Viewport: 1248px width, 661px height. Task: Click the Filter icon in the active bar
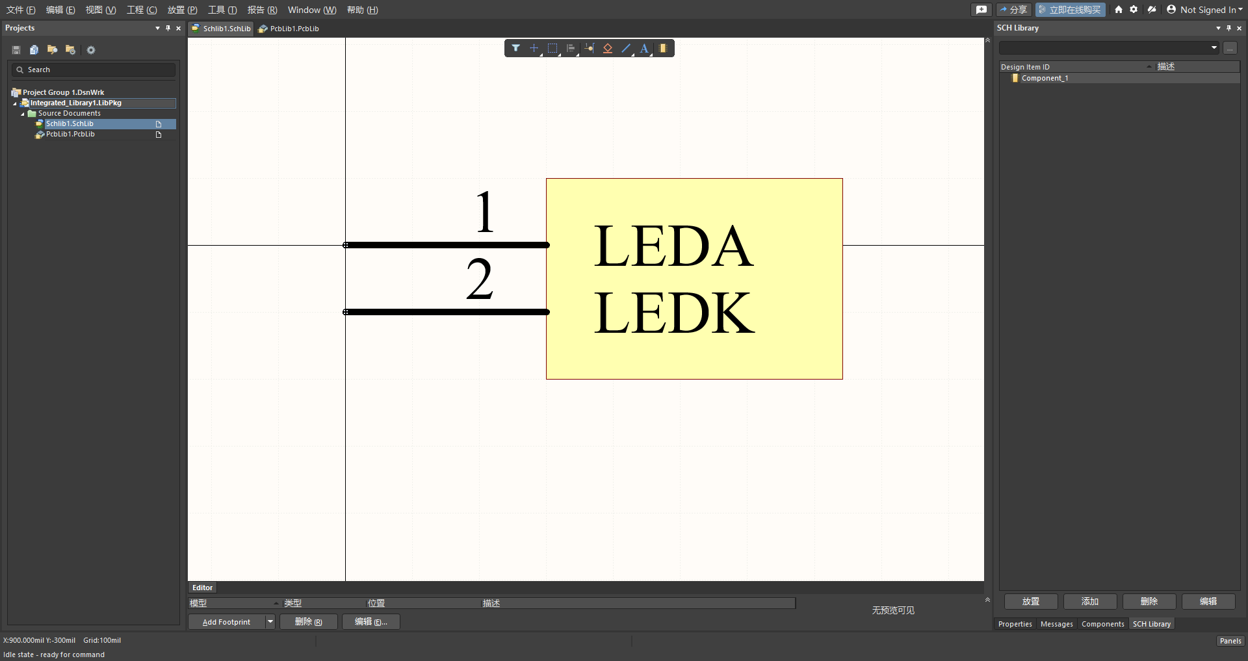(x=515, y=48)
